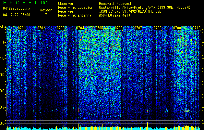Click the meteor count label

tap(46, 10)
